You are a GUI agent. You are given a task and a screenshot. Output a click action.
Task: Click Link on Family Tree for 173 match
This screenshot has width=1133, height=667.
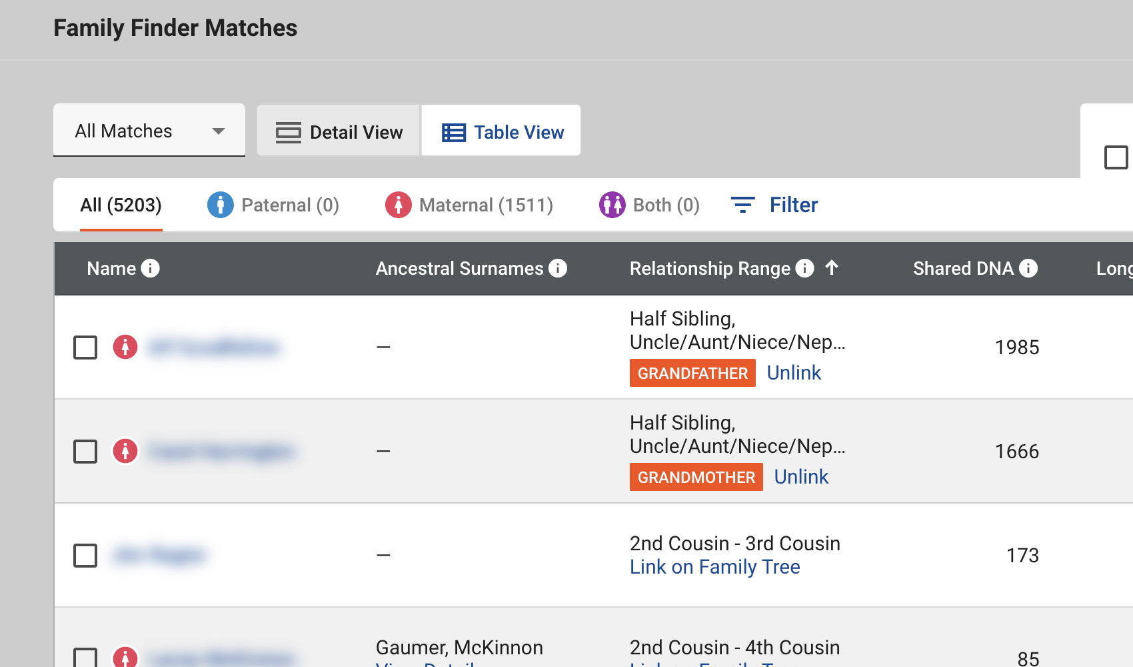714,567
